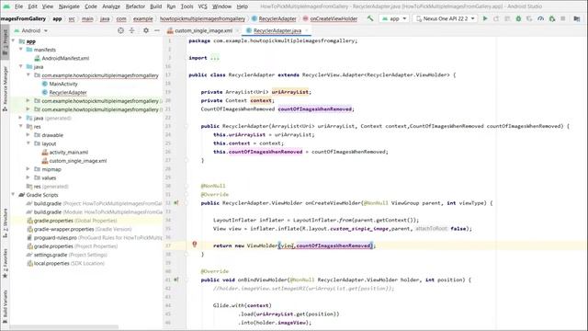Image resolution: width=588 pixels, height=331 pixels.
Task: Close the RecyclerAdapter.java editor tab
Action: point(307,30)
